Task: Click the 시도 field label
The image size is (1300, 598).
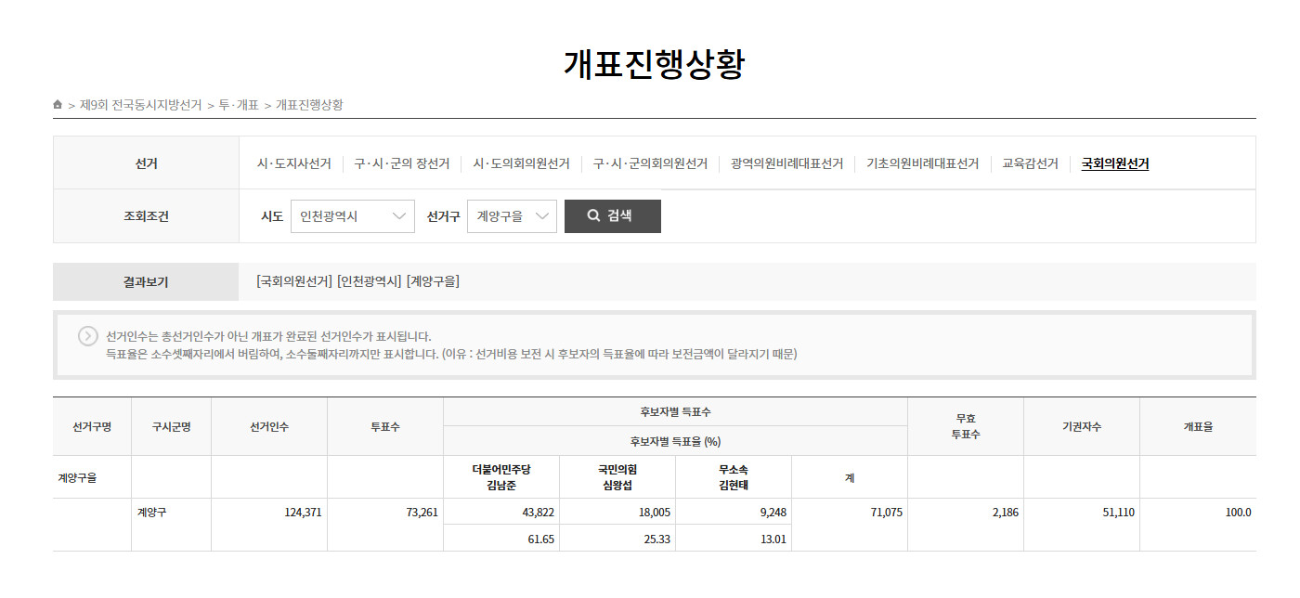Action: (271, 216)
